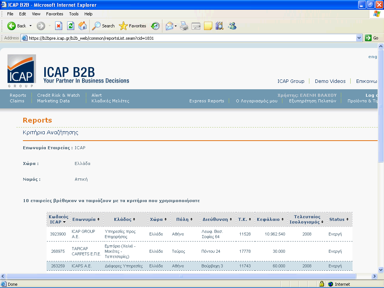This screenshot has height=288, width=384.
Task: Launch the Messenger people icon
Action: (232, 26)
